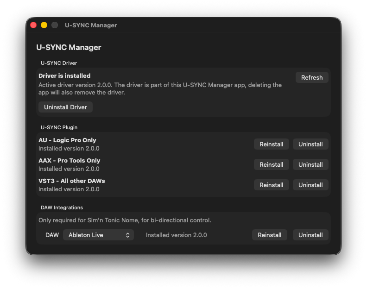Uninstall the AU Logic Pro plugin
The image size is (367, 289).
click(310, 144)
